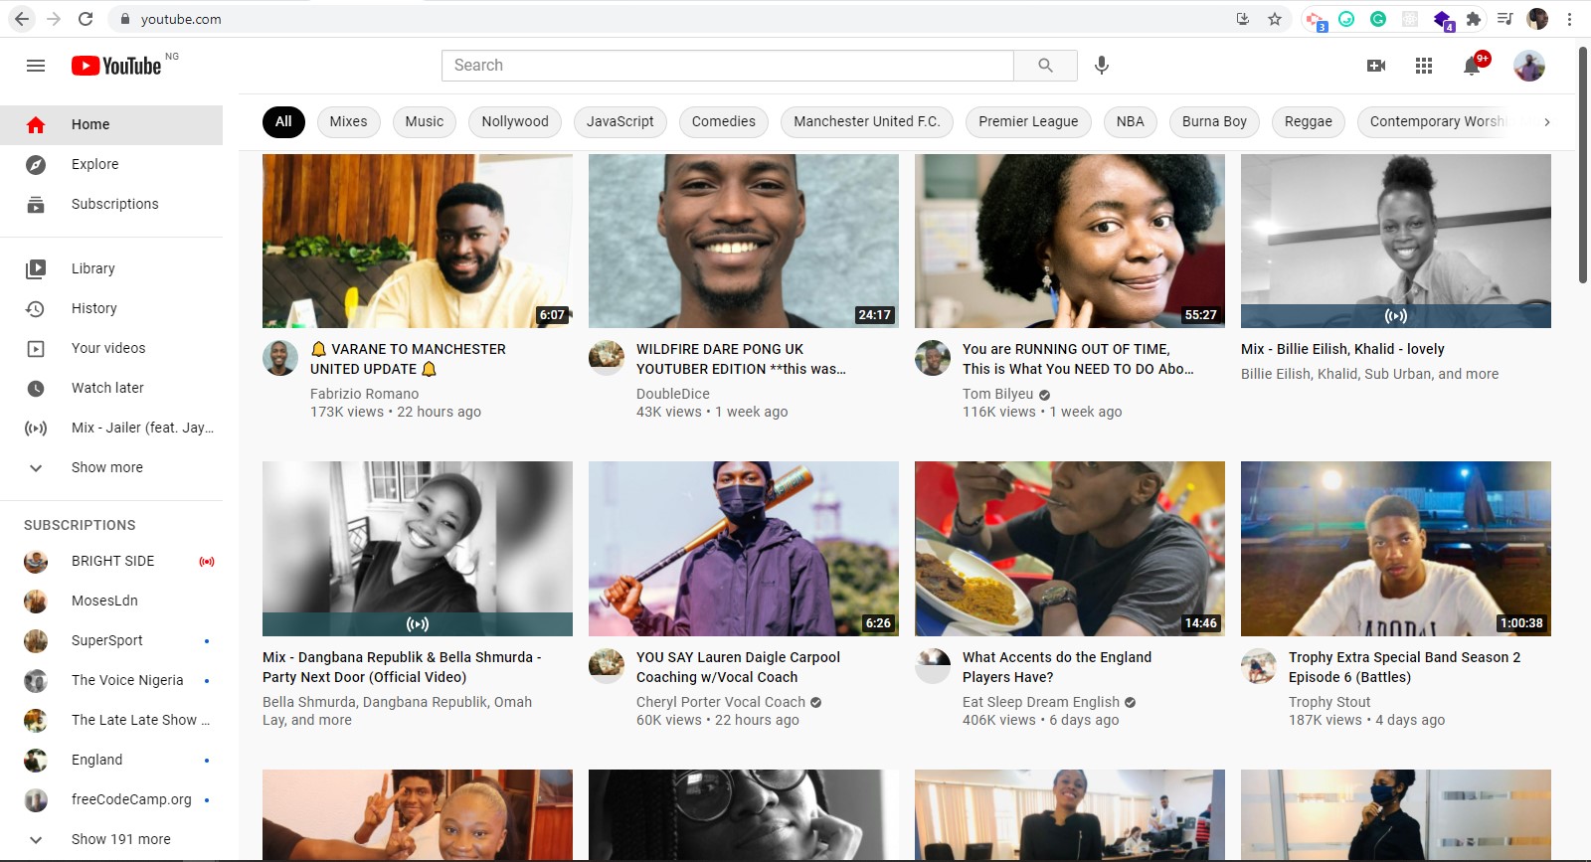Screen dimensions: 1591x862
Task: Select the Burna Boy chip
Action: point(1214,121)
